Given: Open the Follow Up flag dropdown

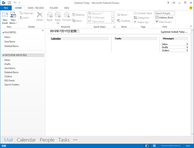Looking at the screenshot, I should pyautogui.click(x=142, y=22).
